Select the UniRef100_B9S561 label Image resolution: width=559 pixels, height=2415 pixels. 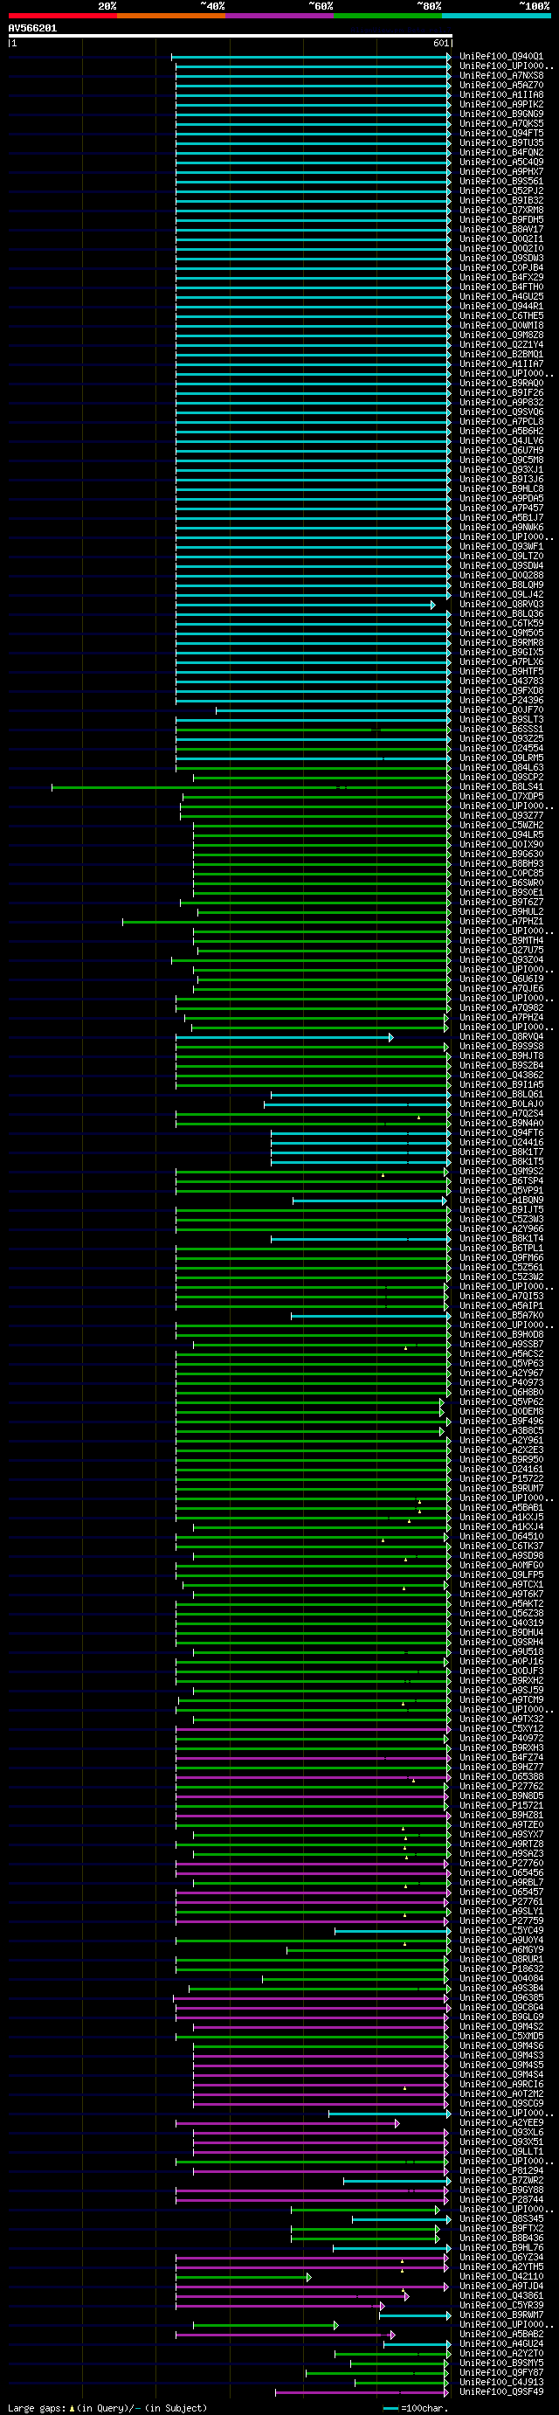point(500,182)
